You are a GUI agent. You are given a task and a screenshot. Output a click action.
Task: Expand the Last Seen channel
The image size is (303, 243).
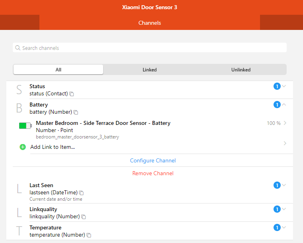pos(284,185)
